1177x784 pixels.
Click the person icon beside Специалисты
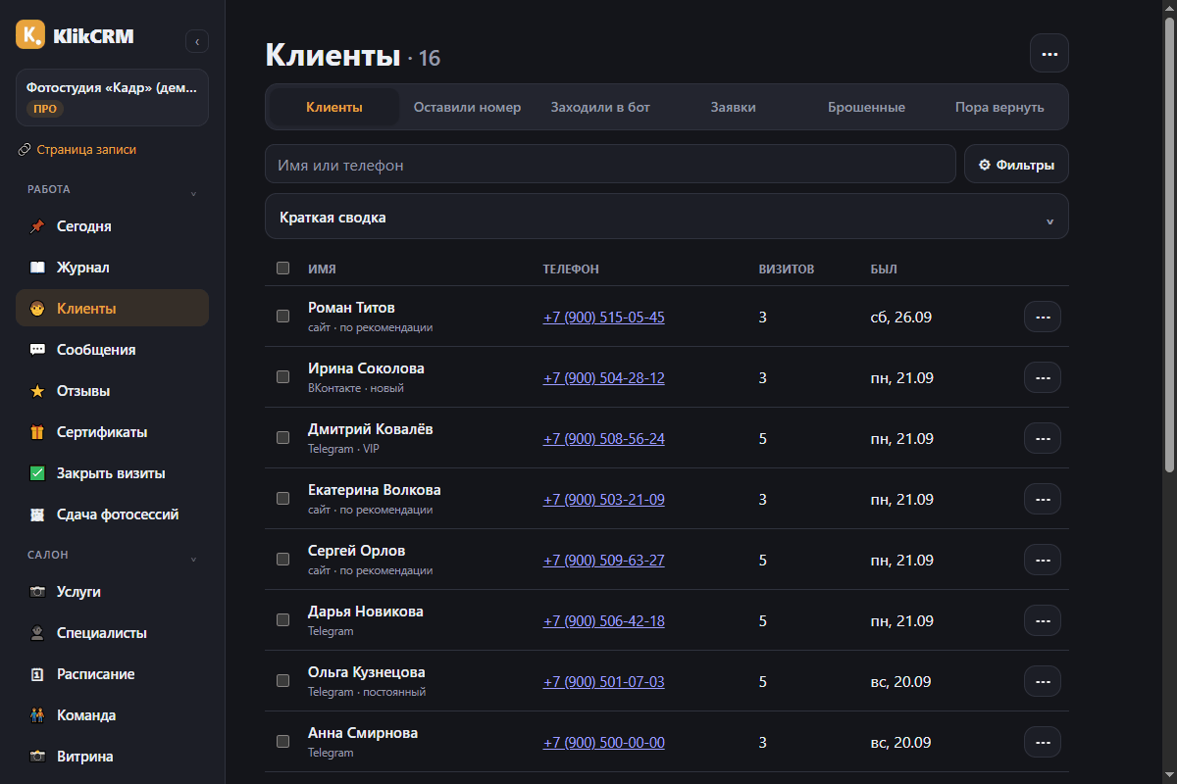click(x=37, y=633)
